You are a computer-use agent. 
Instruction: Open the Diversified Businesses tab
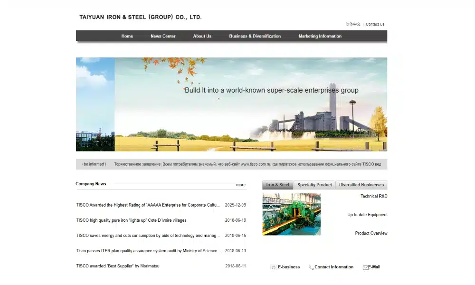pos(362,185)
